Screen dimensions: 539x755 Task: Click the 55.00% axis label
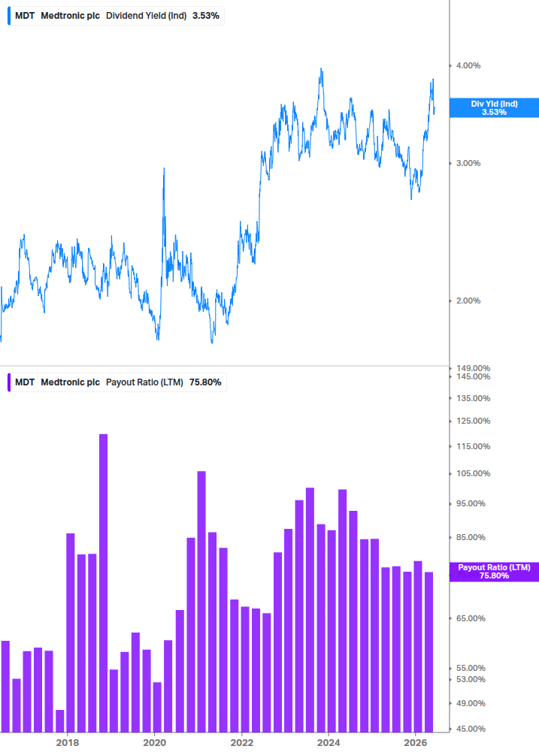(471, 668)
